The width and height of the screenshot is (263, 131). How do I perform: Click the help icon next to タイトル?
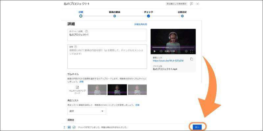(x=86, y=31)
